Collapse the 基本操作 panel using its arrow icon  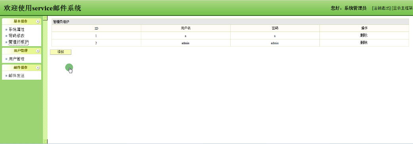(38, 22)
